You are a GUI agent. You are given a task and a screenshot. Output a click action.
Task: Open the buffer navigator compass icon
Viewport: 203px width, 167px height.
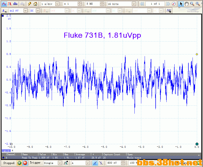pos(174,4)
